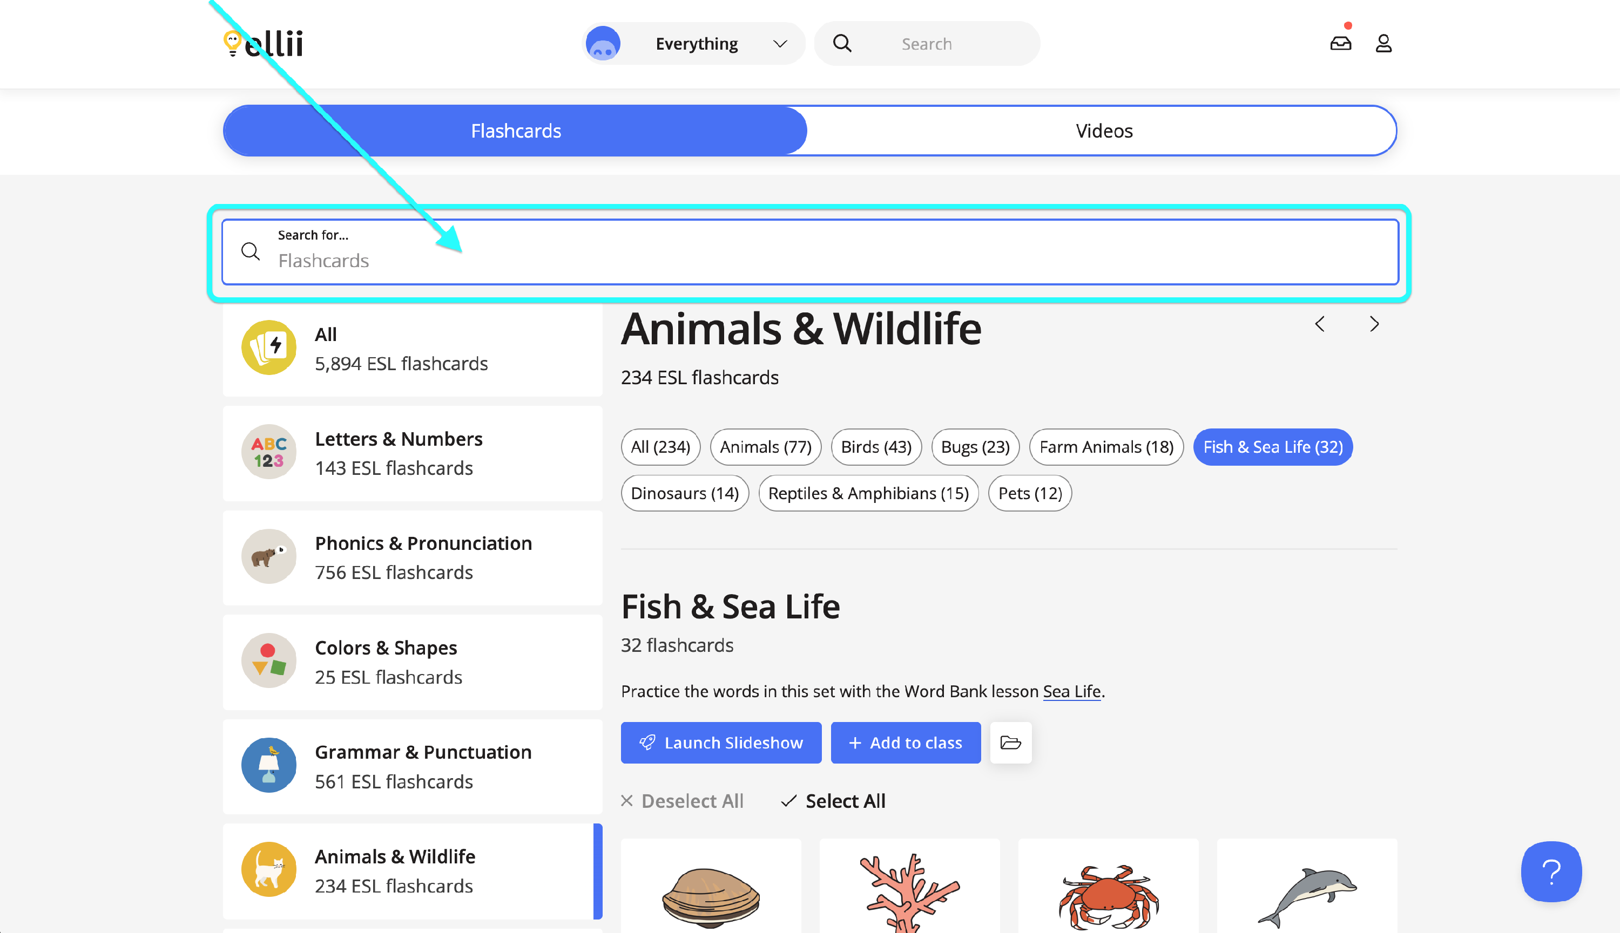Select the Birds (43) filter chip
The width and height of the screenshot is (1620, 933).
876,447
